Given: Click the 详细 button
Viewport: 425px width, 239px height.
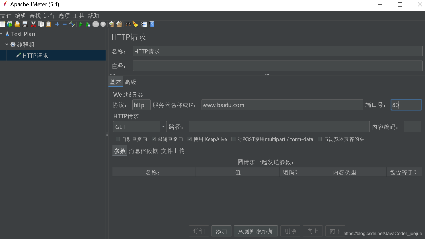Looking at the screenshot, I should 199,231.
